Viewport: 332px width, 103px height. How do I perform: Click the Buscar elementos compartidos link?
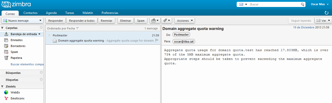click(x=27, y=64)
